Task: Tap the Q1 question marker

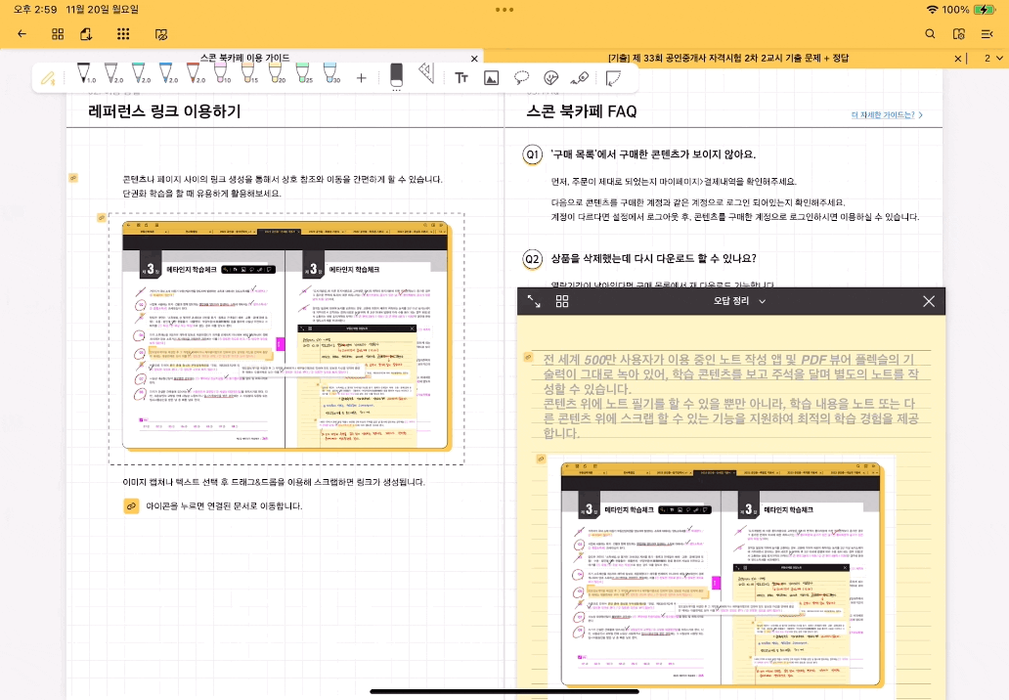Action: (x=532, y=154)
